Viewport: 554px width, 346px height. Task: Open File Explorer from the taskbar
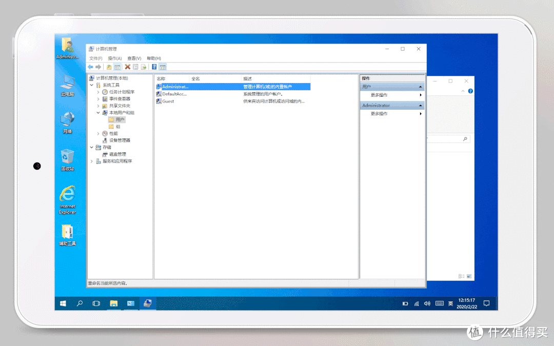(x=113, y=303)
